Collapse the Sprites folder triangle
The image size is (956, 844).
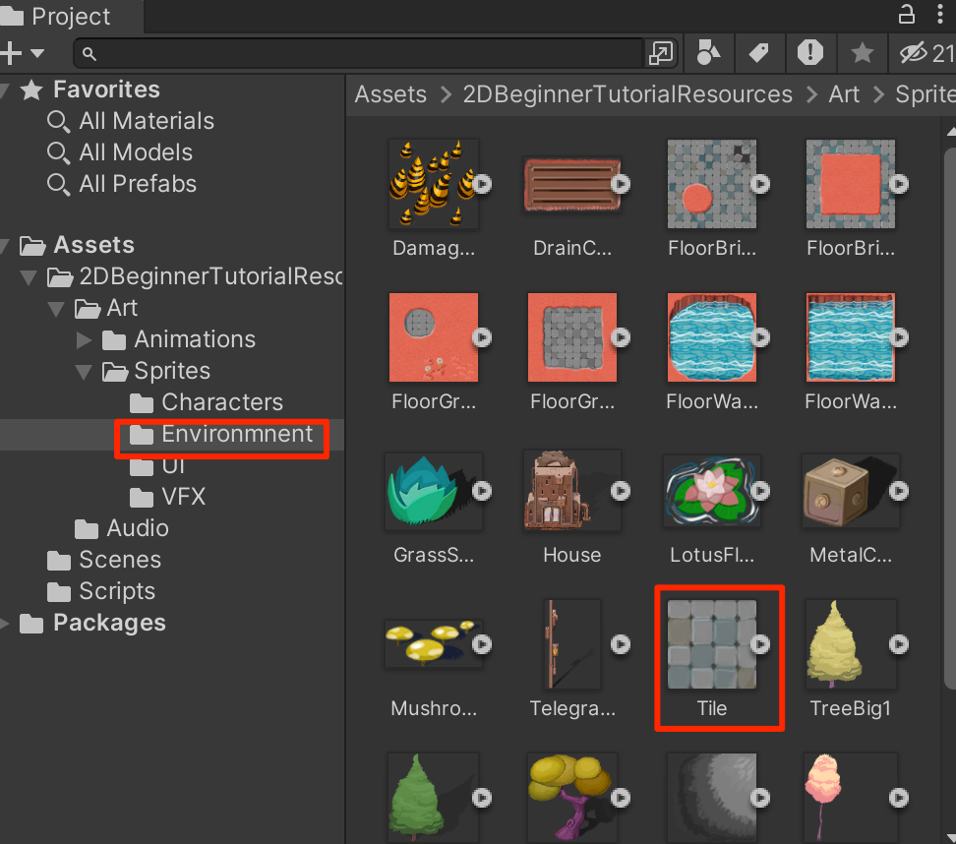pyautogui.click(x=84, y=372)
